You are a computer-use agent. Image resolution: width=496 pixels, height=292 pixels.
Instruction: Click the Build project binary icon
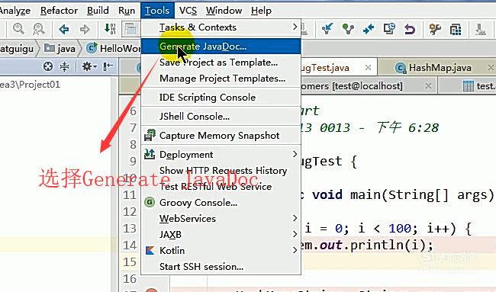coord(110,29)
